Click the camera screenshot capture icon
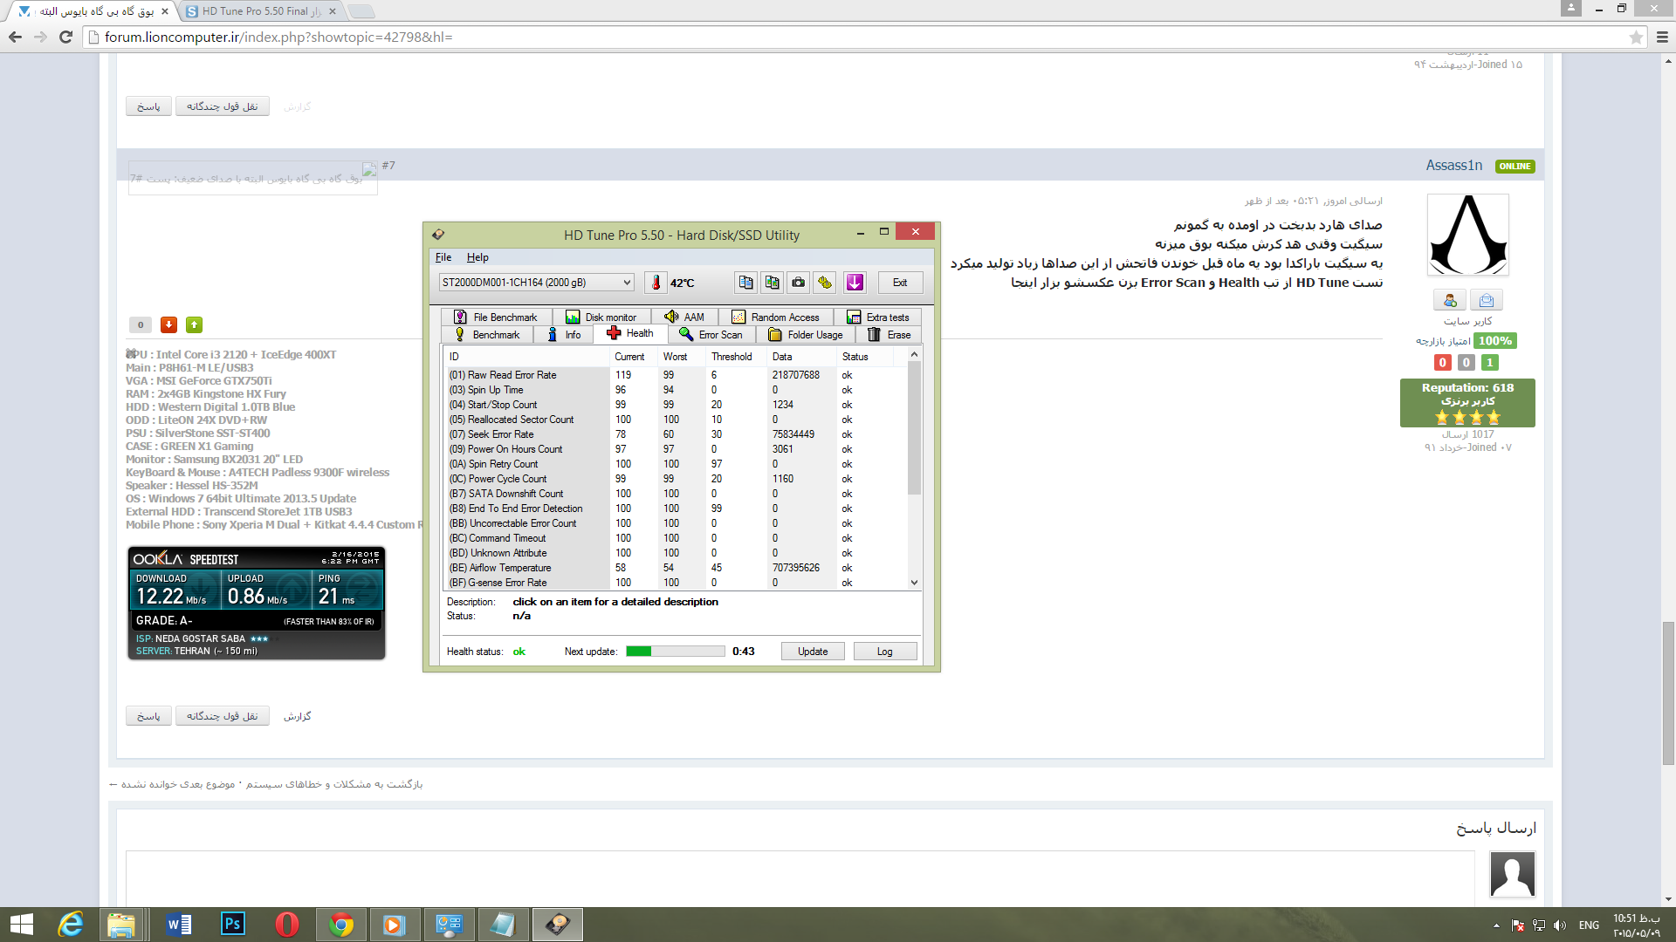 point(798,282)
